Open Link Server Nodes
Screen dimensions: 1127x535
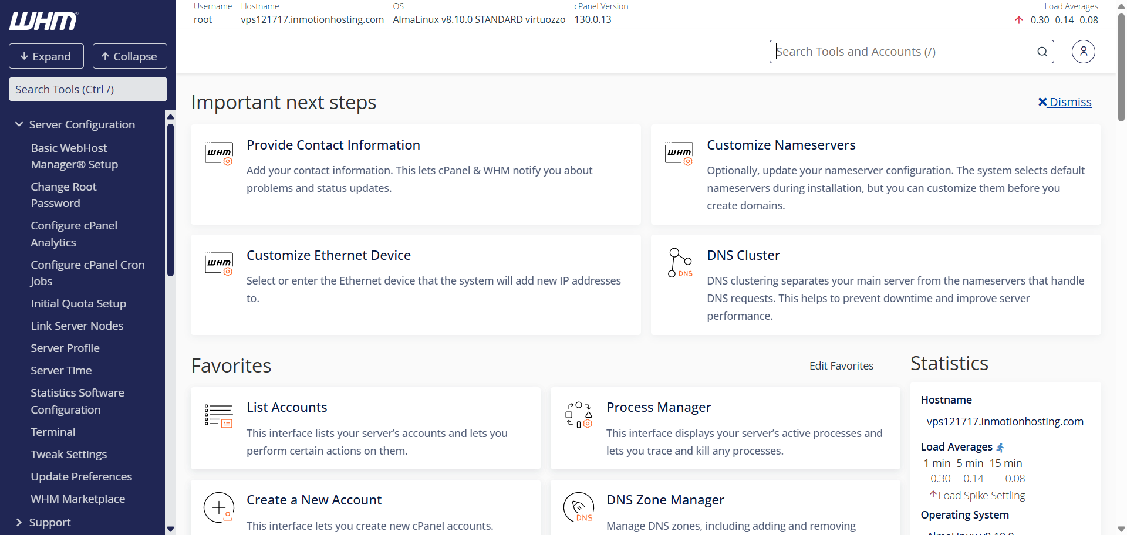coord(77,326)
